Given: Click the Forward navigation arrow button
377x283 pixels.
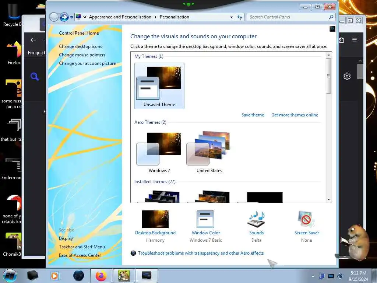Looking at the screenshot, I should click(64, 17).
